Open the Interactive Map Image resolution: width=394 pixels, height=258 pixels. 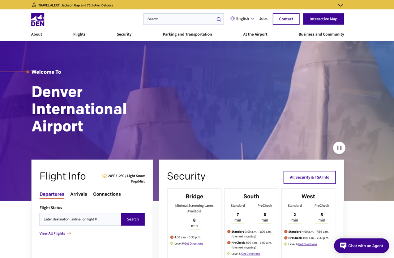point(324,18)
